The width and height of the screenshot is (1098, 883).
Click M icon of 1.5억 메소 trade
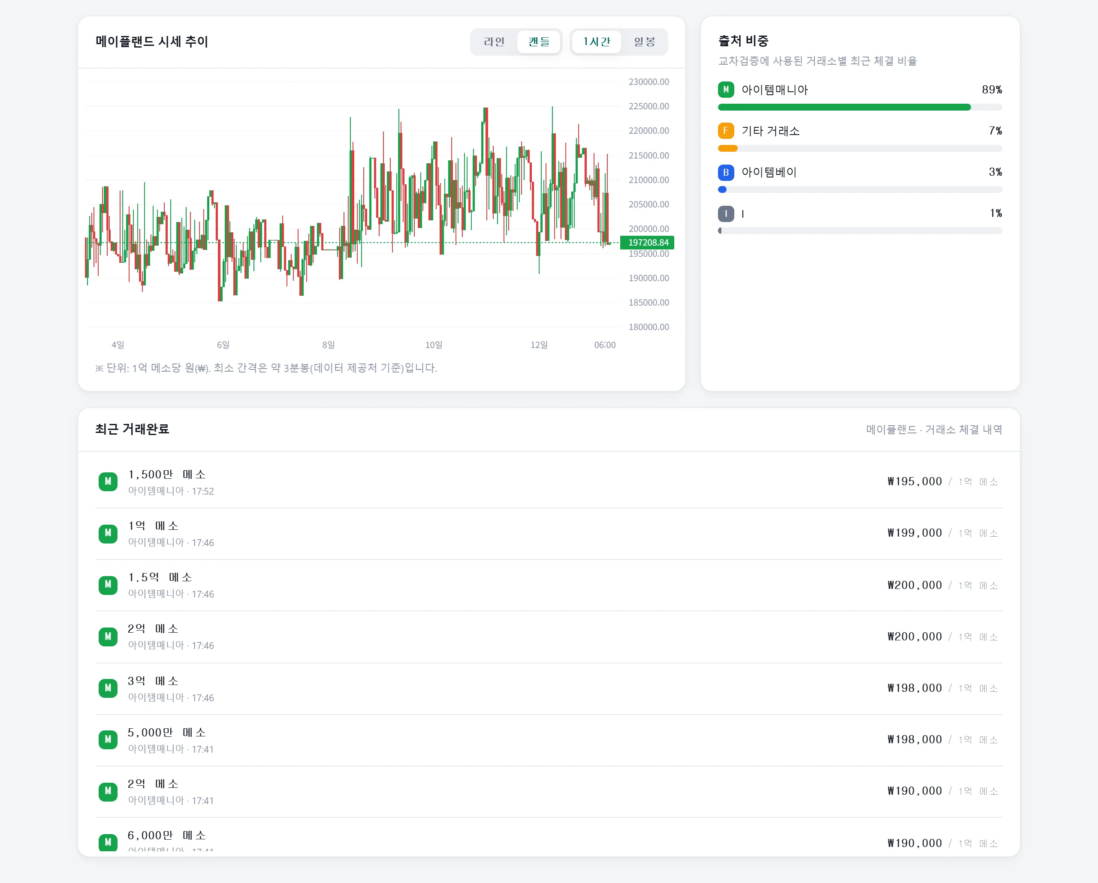(x=108, y=585)
